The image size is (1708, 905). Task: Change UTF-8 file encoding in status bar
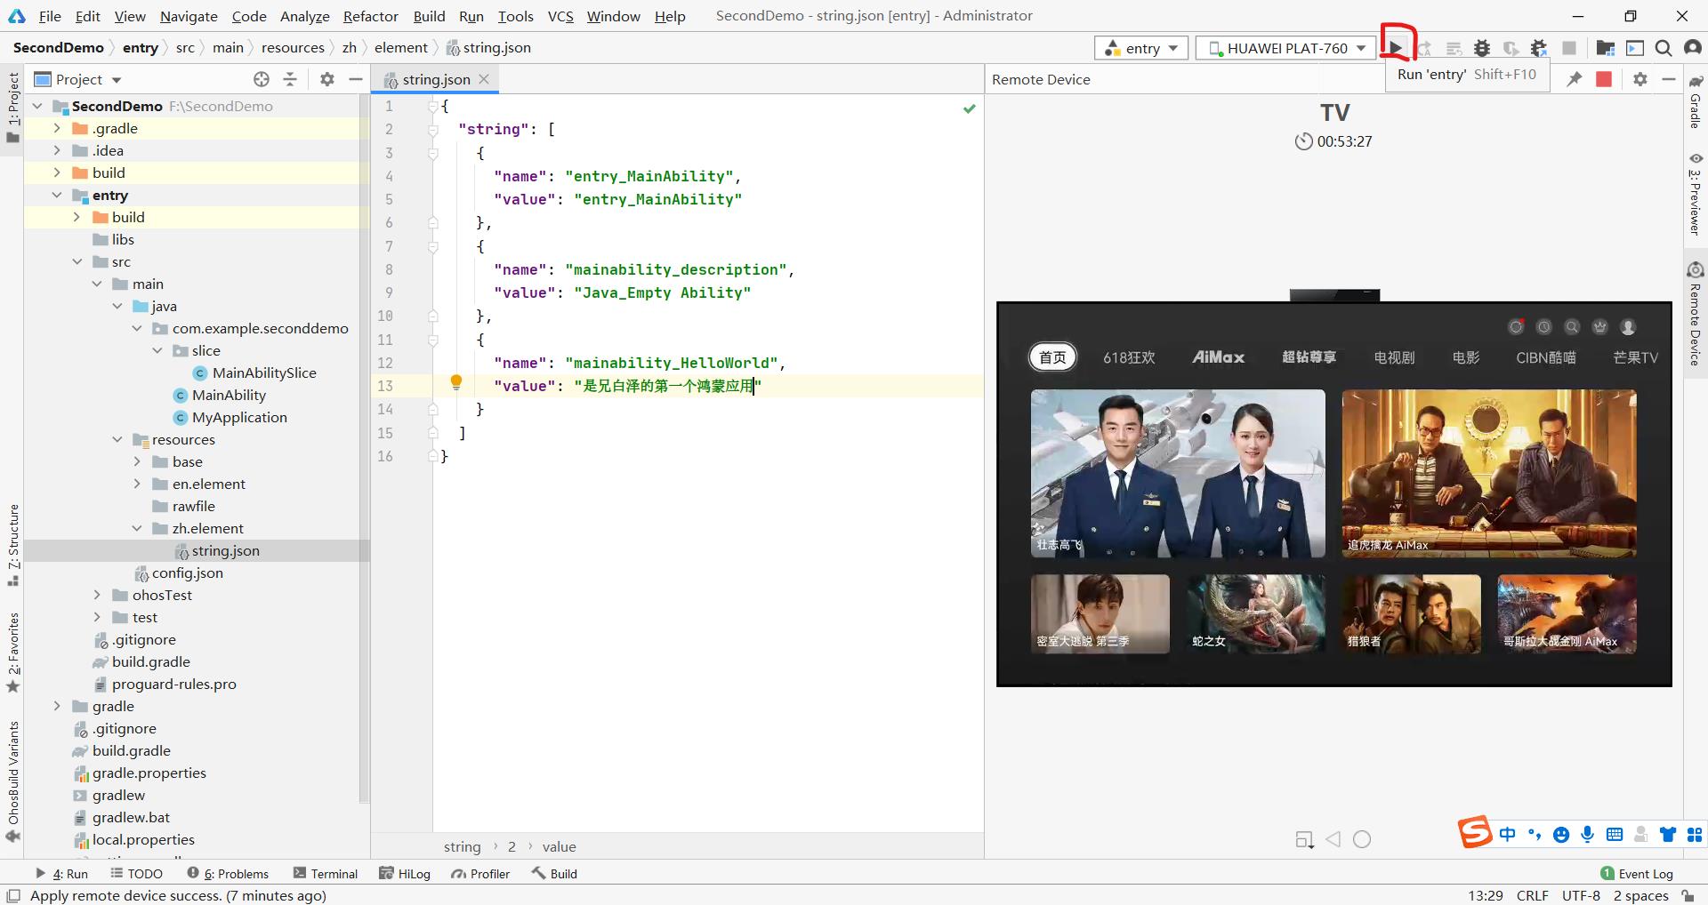(x=1581, y=895)
